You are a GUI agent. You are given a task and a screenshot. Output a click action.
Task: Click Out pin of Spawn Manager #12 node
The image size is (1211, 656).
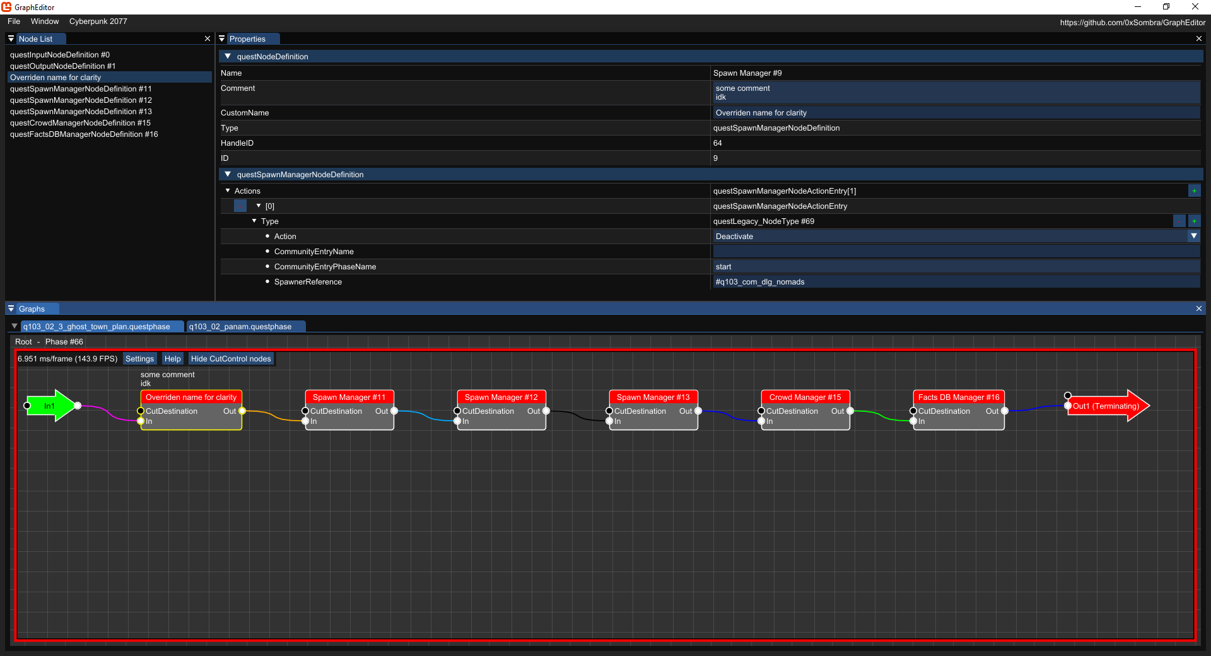[x=546, y=411]
